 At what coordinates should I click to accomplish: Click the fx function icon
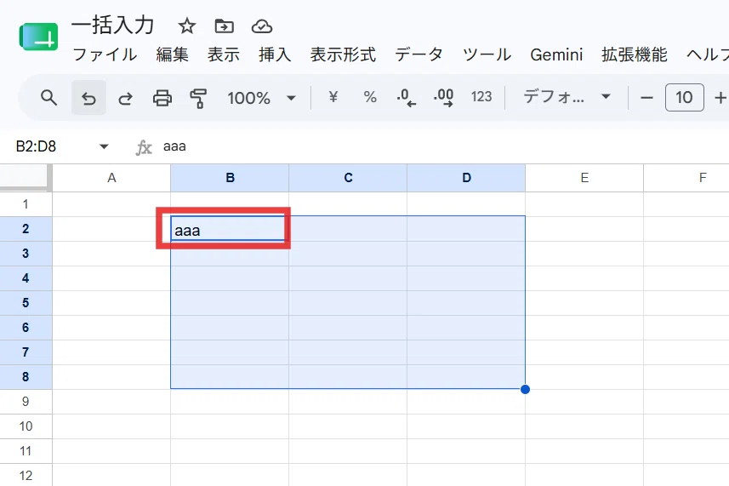(x=144, y=147)
